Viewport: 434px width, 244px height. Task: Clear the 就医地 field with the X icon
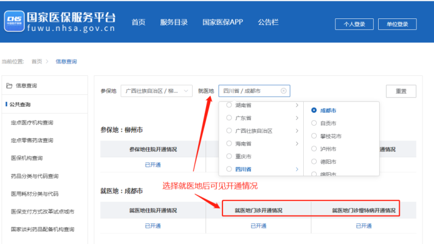point(284,91)
